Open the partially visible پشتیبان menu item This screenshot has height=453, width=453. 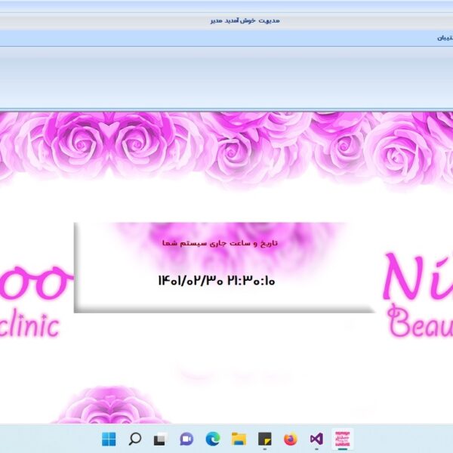tap(445, 39)
